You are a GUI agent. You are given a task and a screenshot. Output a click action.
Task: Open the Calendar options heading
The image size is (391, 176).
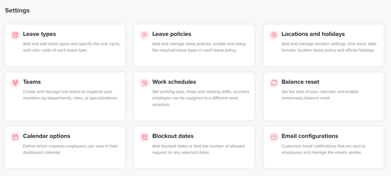(x=47, y=136)
